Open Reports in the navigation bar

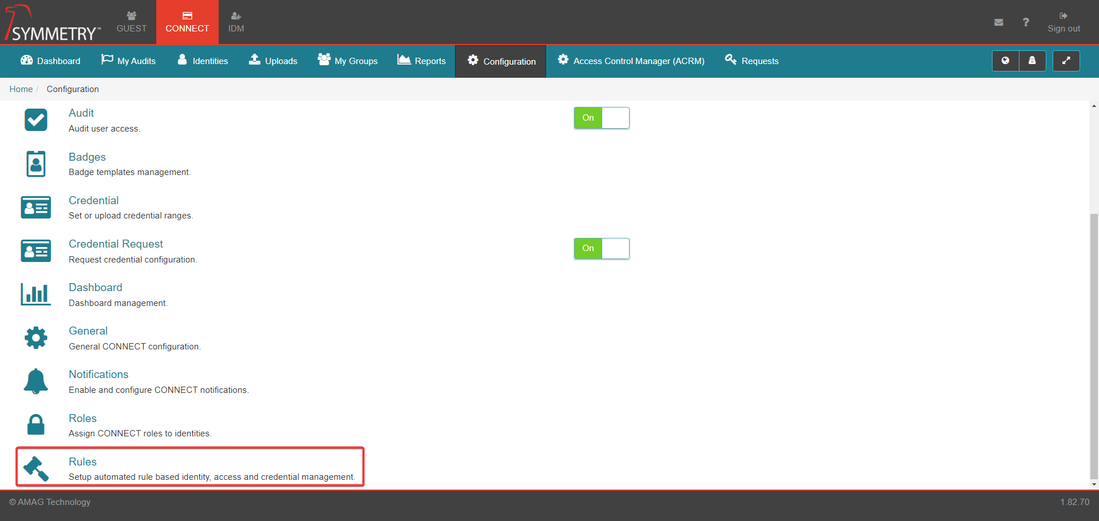pos(421,61)
